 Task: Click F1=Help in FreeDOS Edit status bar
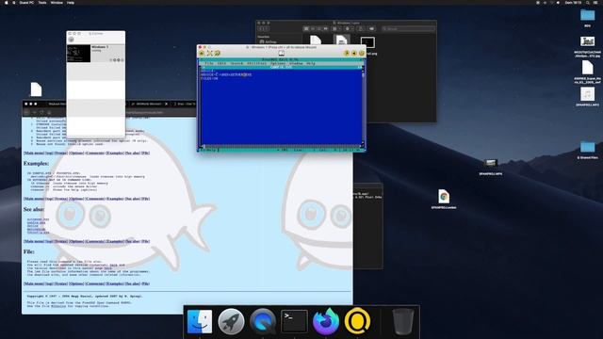tap(209, 150)
